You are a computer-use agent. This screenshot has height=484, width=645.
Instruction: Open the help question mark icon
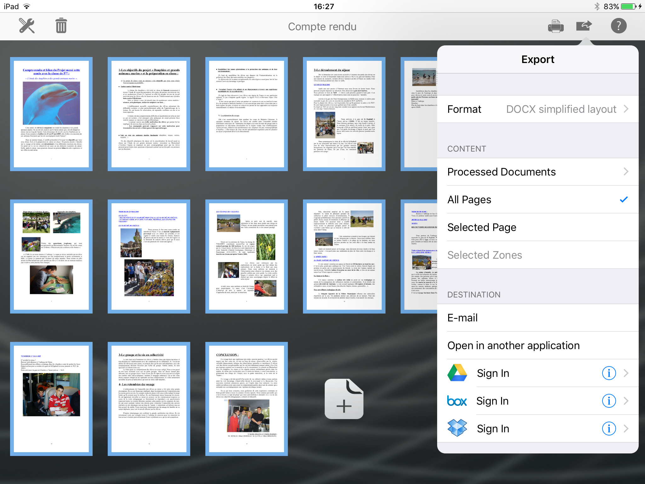(x=619, y=26)
